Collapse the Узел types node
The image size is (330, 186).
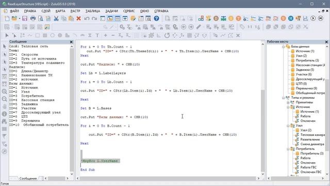[x=288, y=126]
